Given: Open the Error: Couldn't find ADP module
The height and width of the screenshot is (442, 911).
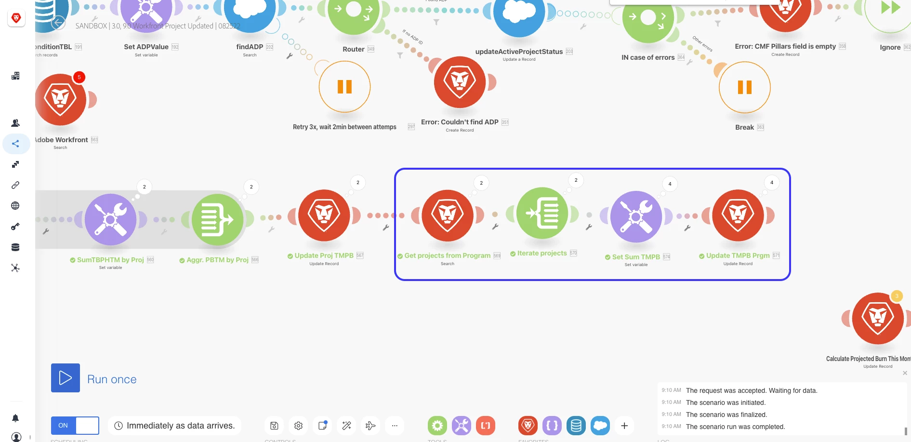Looking at the screenshot, I should 460,82.
